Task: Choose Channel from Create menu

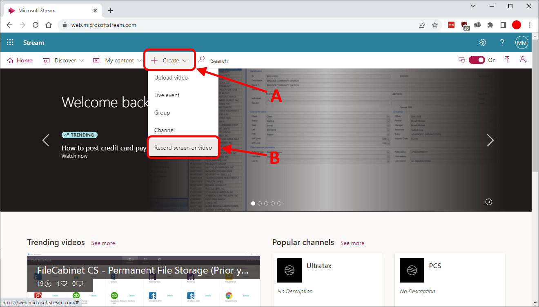Action: 183,130
